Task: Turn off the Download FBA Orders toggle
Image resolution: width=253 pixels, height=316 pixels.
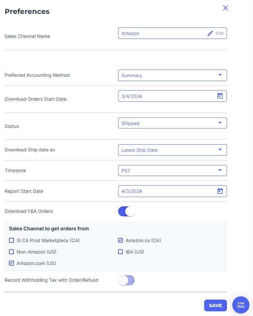Action: pyautogui.click(x=126, y=211)
